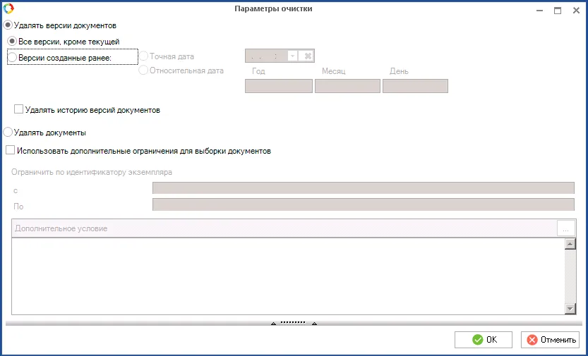This screenshot has width=588, height=356.
Task: Click the application logo in the title bar
Action: pos(8,8)
